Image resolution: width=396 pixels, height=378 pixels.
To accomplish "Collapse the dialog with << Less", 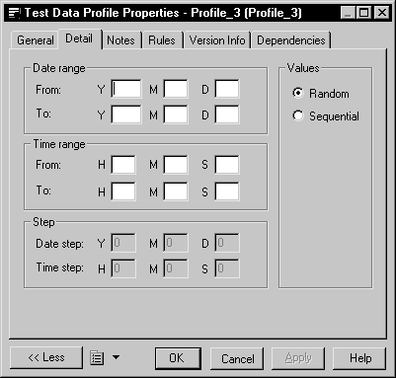I will pos(46,357).
